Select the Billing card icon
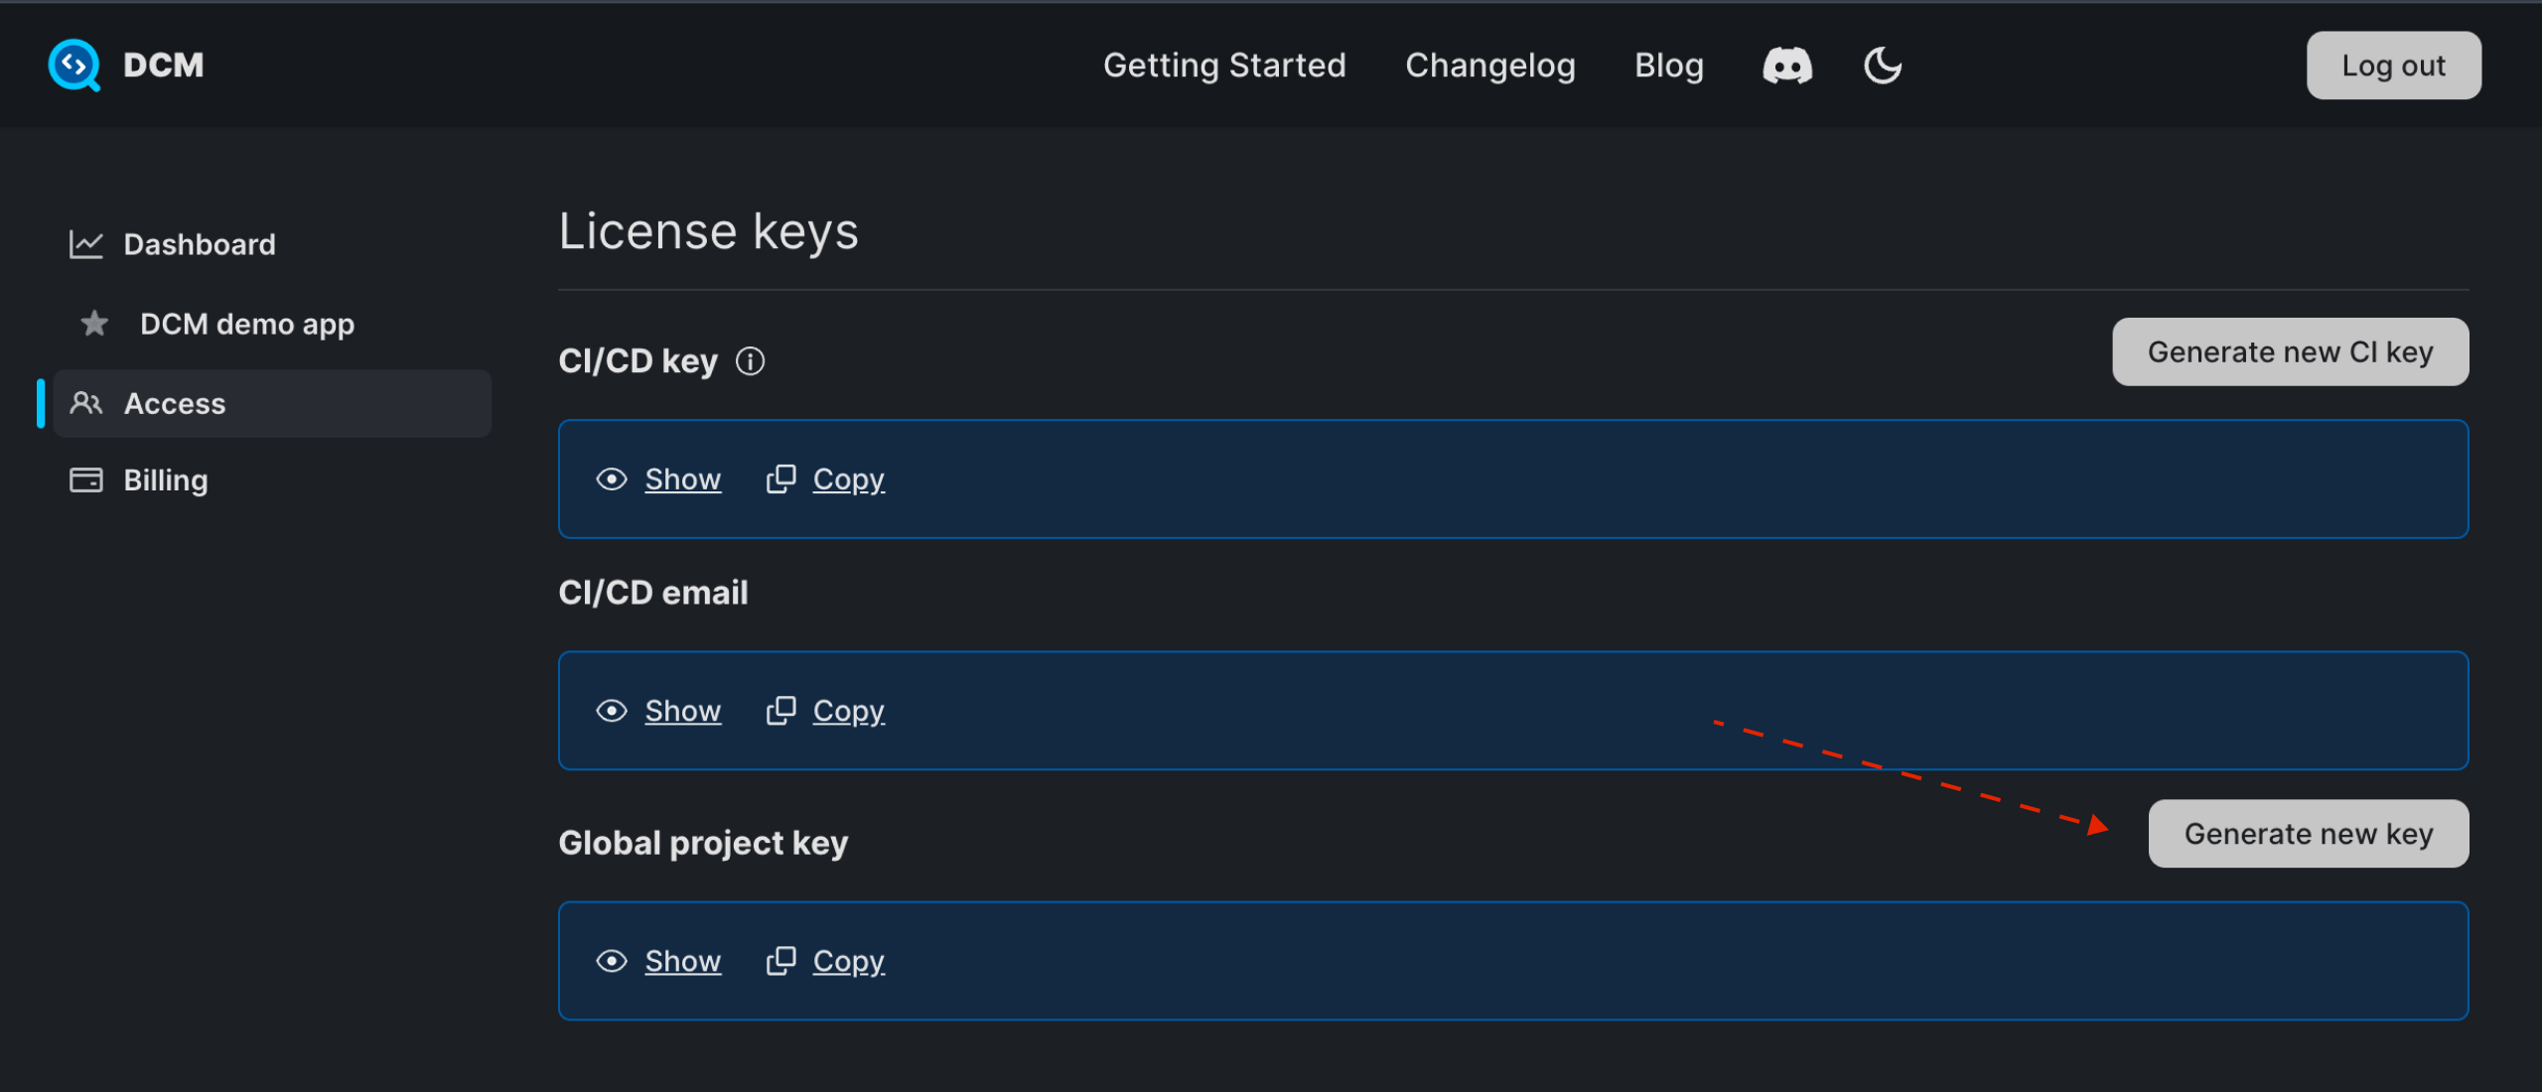Viewport: 2542px width, 1092px height. pos(87,479)
